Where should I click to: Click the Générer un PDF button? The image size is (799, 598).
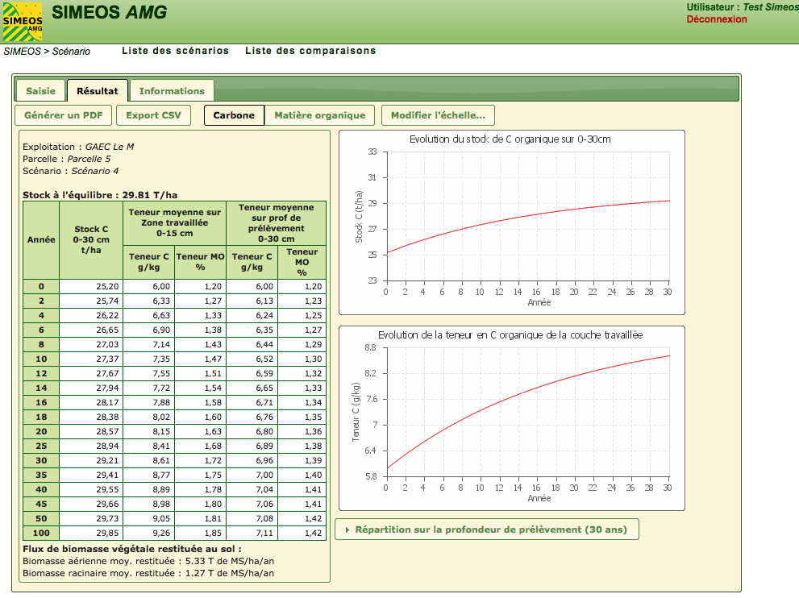click(x=64, y=115)
